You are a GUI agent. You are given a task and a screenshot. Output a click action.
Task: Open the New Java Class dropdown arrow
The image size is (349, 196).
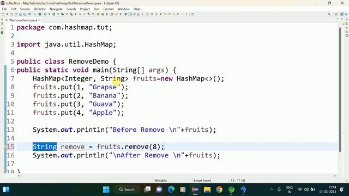point(107,14)
